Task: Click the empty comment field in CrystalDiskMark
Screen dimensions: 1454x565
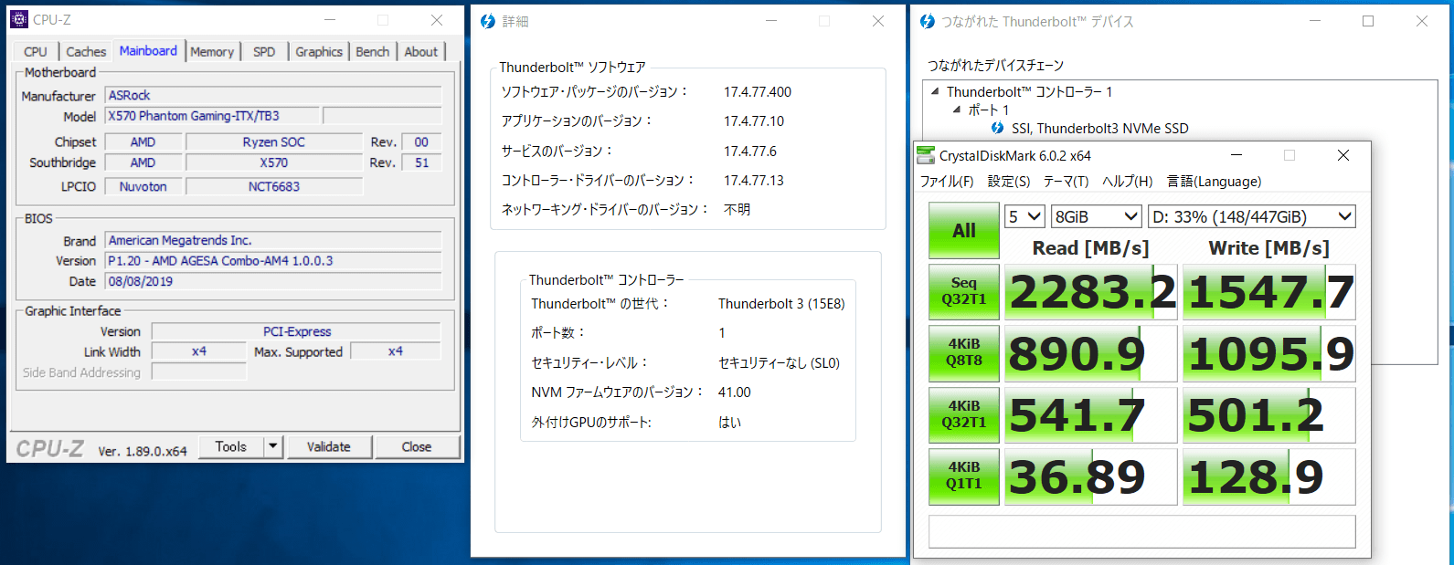Action: pyautogui.click(x=1141, y=531)
